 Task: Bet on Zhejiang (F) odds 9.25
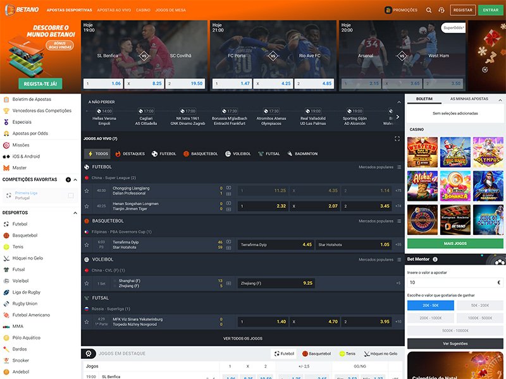276,283
